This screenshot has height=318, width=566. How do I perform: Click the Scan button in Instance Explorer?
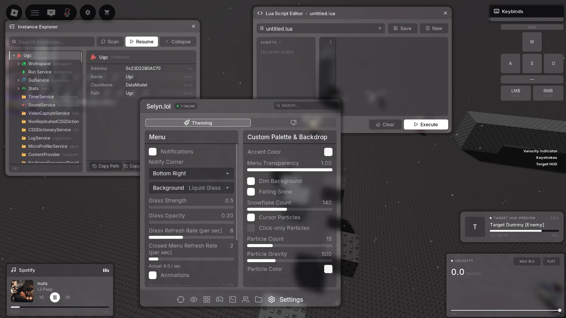click(x=110, y=42)
